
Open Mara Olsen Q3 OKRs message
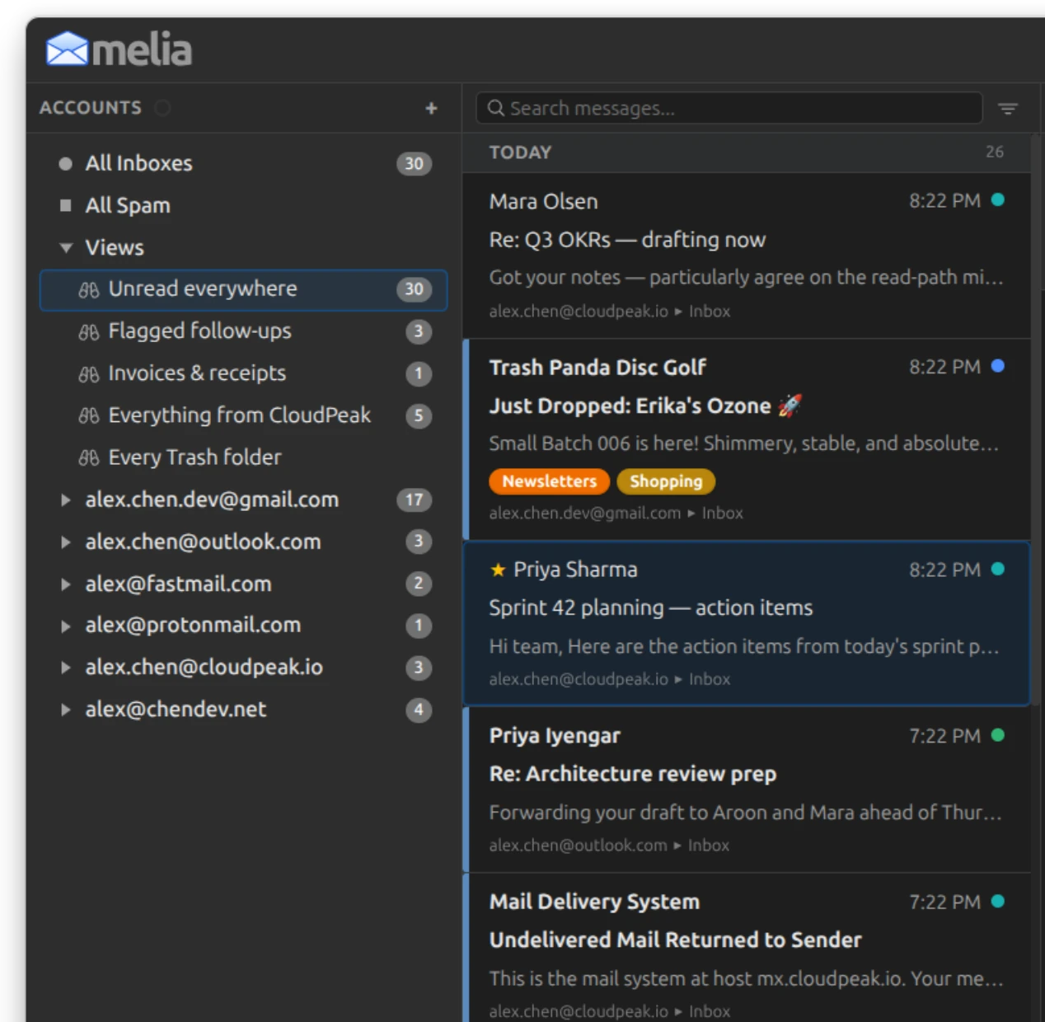click(x=747, y=255)
